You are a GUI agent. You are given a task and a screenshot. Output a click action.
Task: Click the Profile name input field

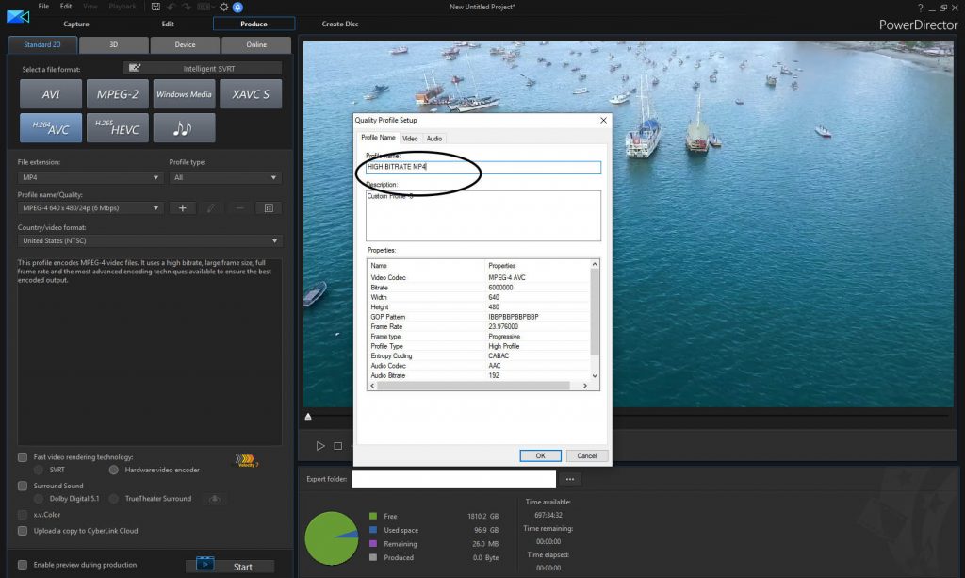point(483,167)
